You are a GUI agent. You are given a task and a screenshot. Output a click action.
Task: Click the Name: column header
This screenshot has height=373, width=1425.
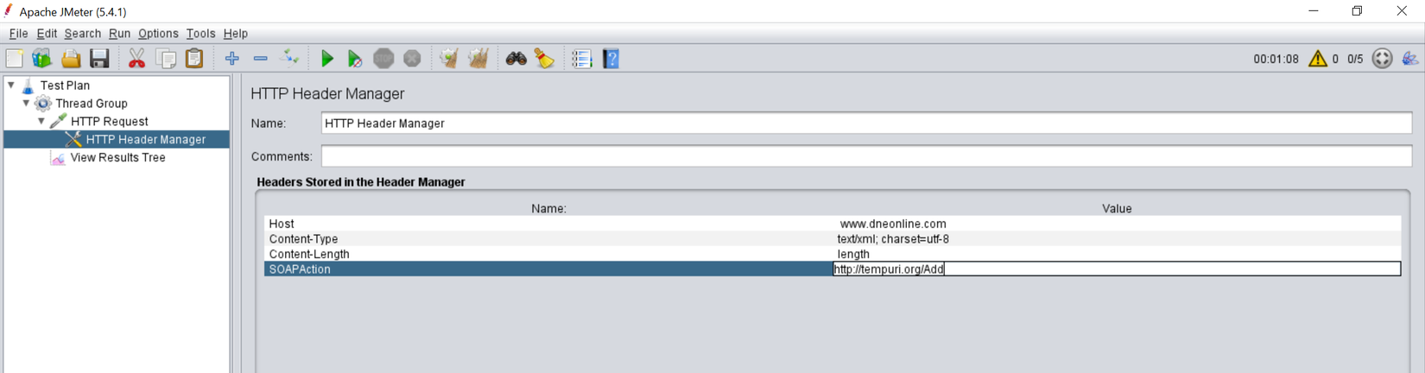pyautogui.click(x=548, y=208)
